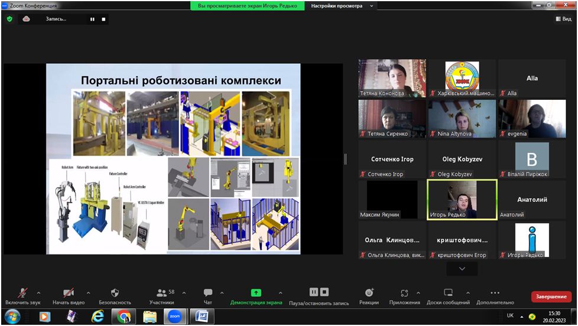Select Тетяна Кононова video tile
The height and width of the screenshot is (326, 578).
pyautogui.click(x=392, y=78)
